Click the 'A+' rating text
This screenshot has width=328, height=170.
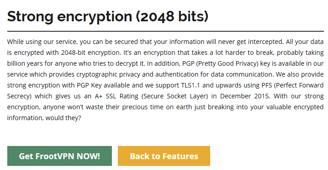tap(99, 96)
